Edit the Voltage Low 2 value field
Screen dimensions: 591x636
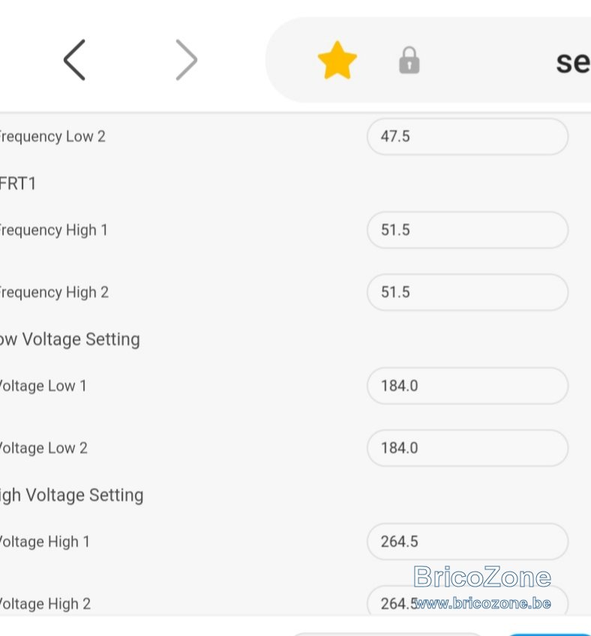[467, 448]
